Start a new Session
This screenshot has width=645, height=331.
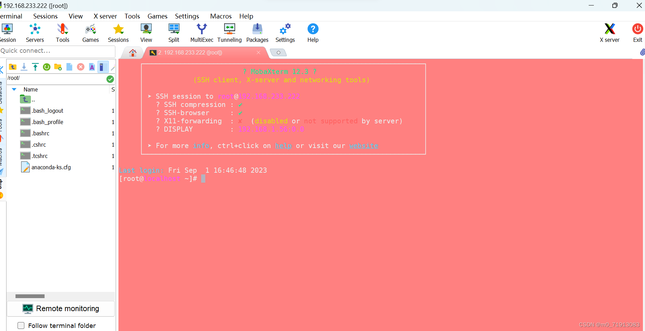pyautogui.click(x=8, y=33)
